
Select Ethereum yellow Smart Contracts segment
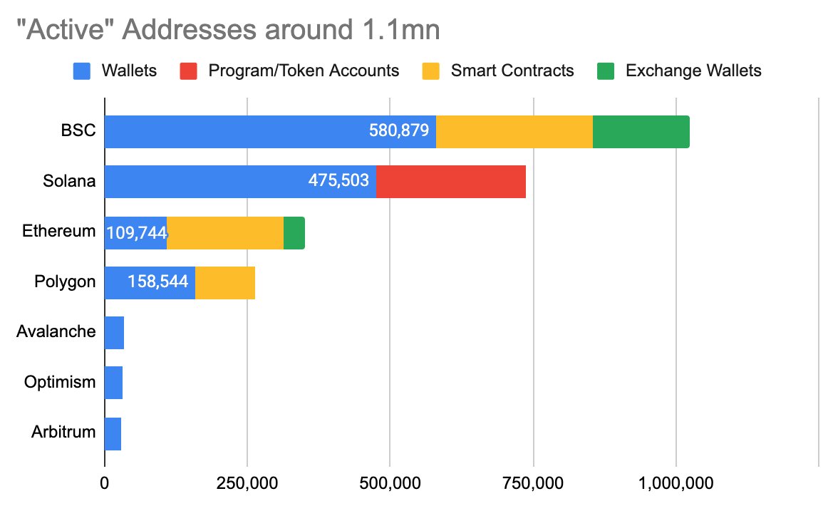click(225, 232)
